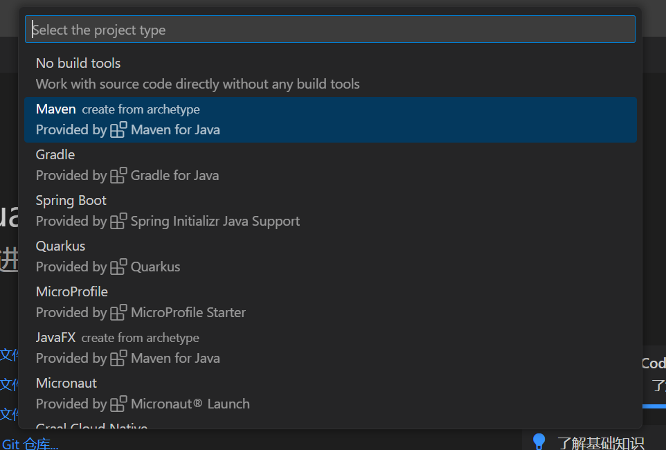Viewport: 666px width, 450px height.
Task: Click the extension icon in the JavaFX row
Action: pyautogui.click(x=118, y=358)
